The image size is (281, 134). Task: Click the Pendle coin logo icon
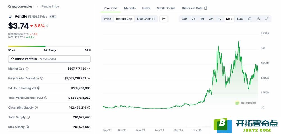tap(10, 17)
